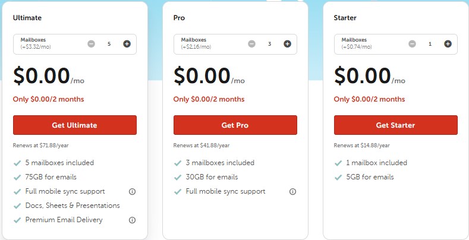Decrease mailboxes in the Starter plan

pyautogui.click(x=412, y=44)
